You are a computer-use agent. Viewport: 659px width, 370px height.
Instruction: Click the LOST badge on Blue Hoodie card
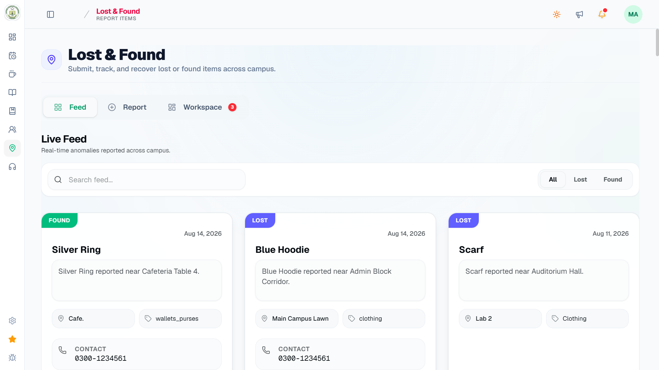point(260,220)
